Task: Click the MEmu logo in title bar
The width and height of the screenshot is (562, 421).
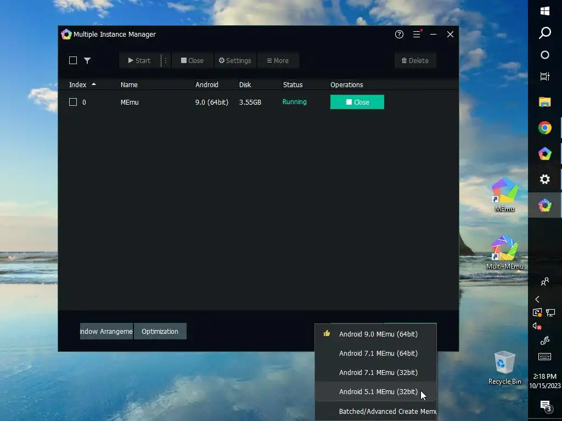Action: (x=66, y=35)
